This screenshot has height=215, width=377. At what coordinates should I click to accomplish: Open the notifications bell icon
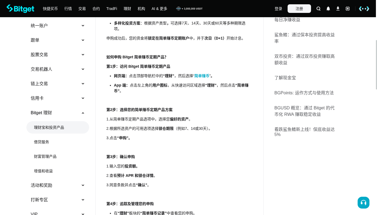tap(328, 9)
